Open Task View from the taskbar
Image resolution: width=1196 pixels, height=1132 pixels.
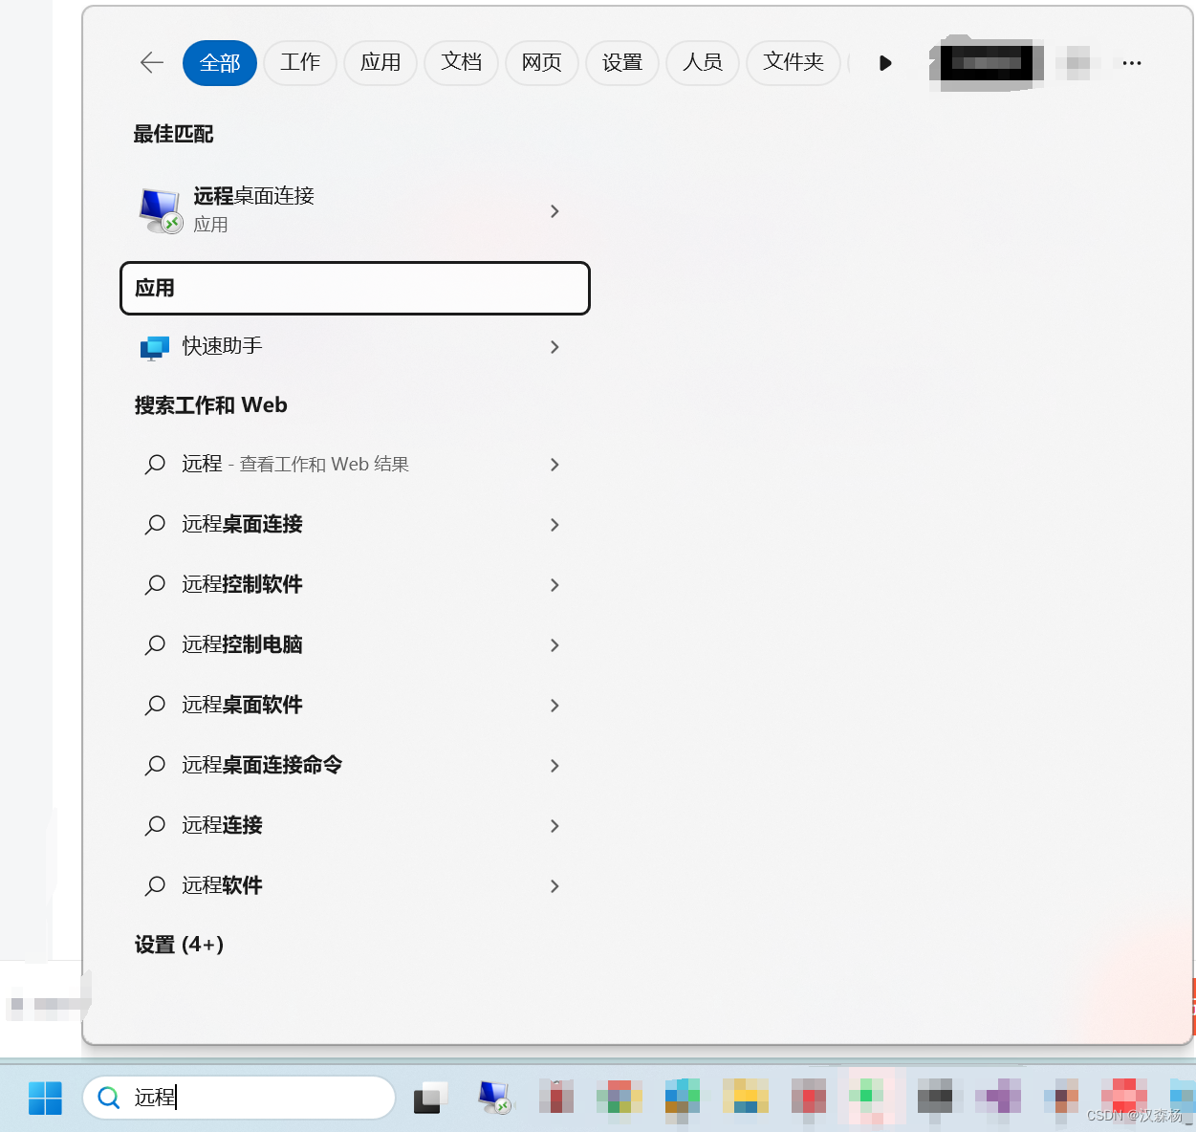click(431, 1098)
